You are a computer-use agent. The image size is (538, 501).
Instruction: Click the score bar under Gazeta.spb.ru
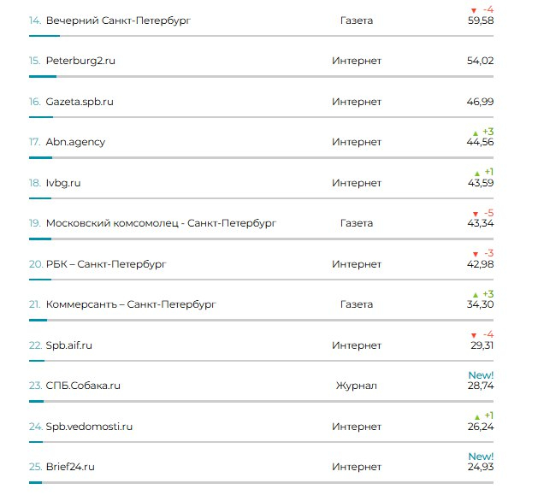pyautogui.click(x=261, y=117)
